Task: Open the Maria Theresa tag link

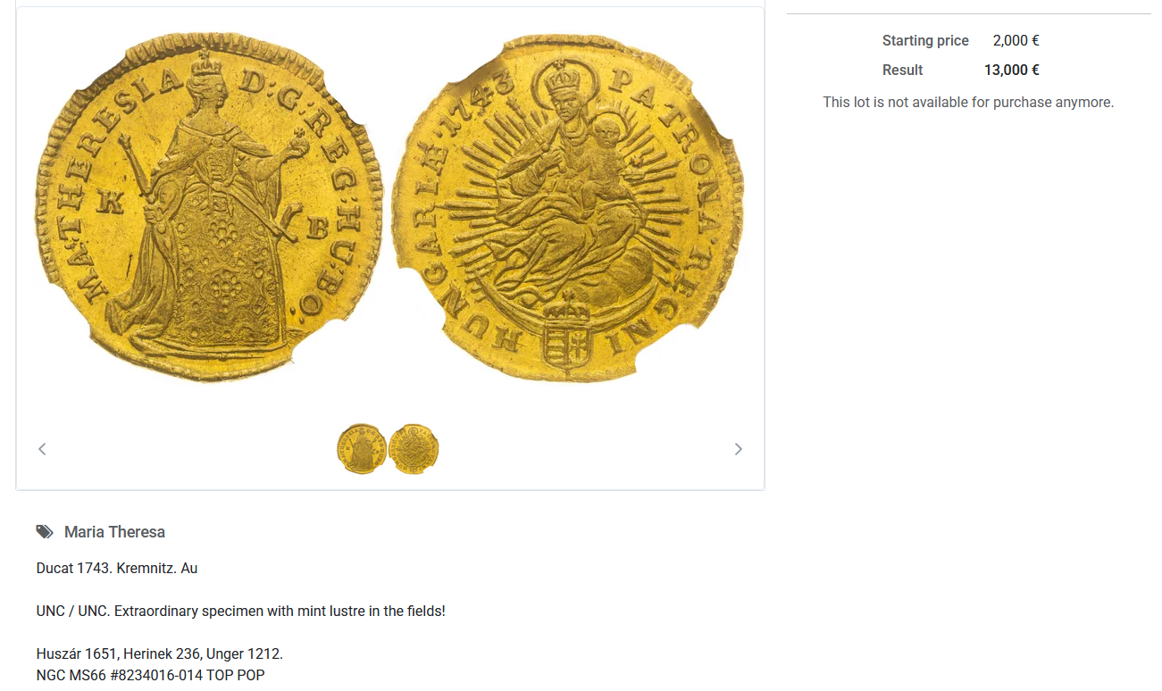Action: pos(114,532)
